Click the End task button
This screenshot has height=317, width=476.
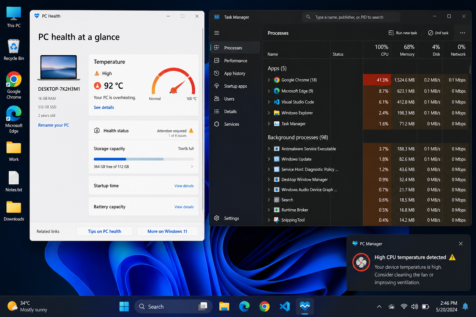438,33
